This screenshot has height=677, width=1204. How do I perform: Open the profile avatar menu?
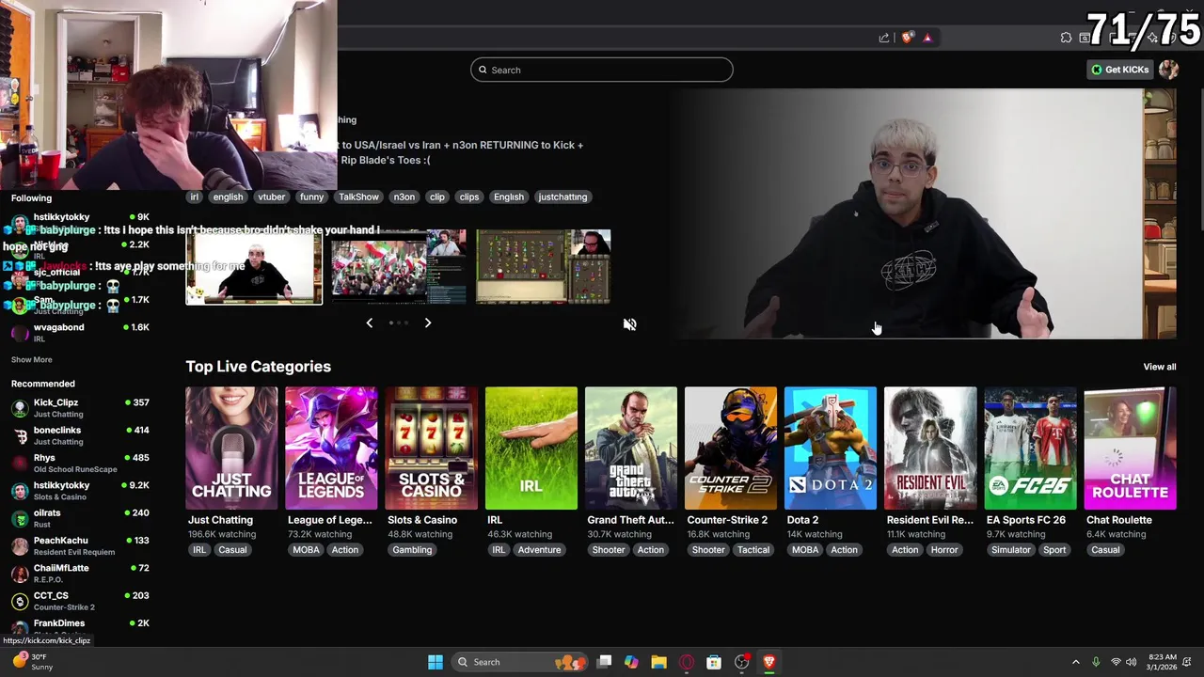click(1168, 70)
